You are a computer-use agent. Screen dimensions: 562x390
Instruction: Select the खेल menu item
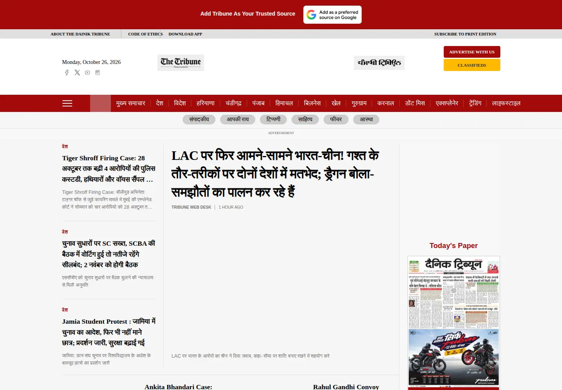336,103
